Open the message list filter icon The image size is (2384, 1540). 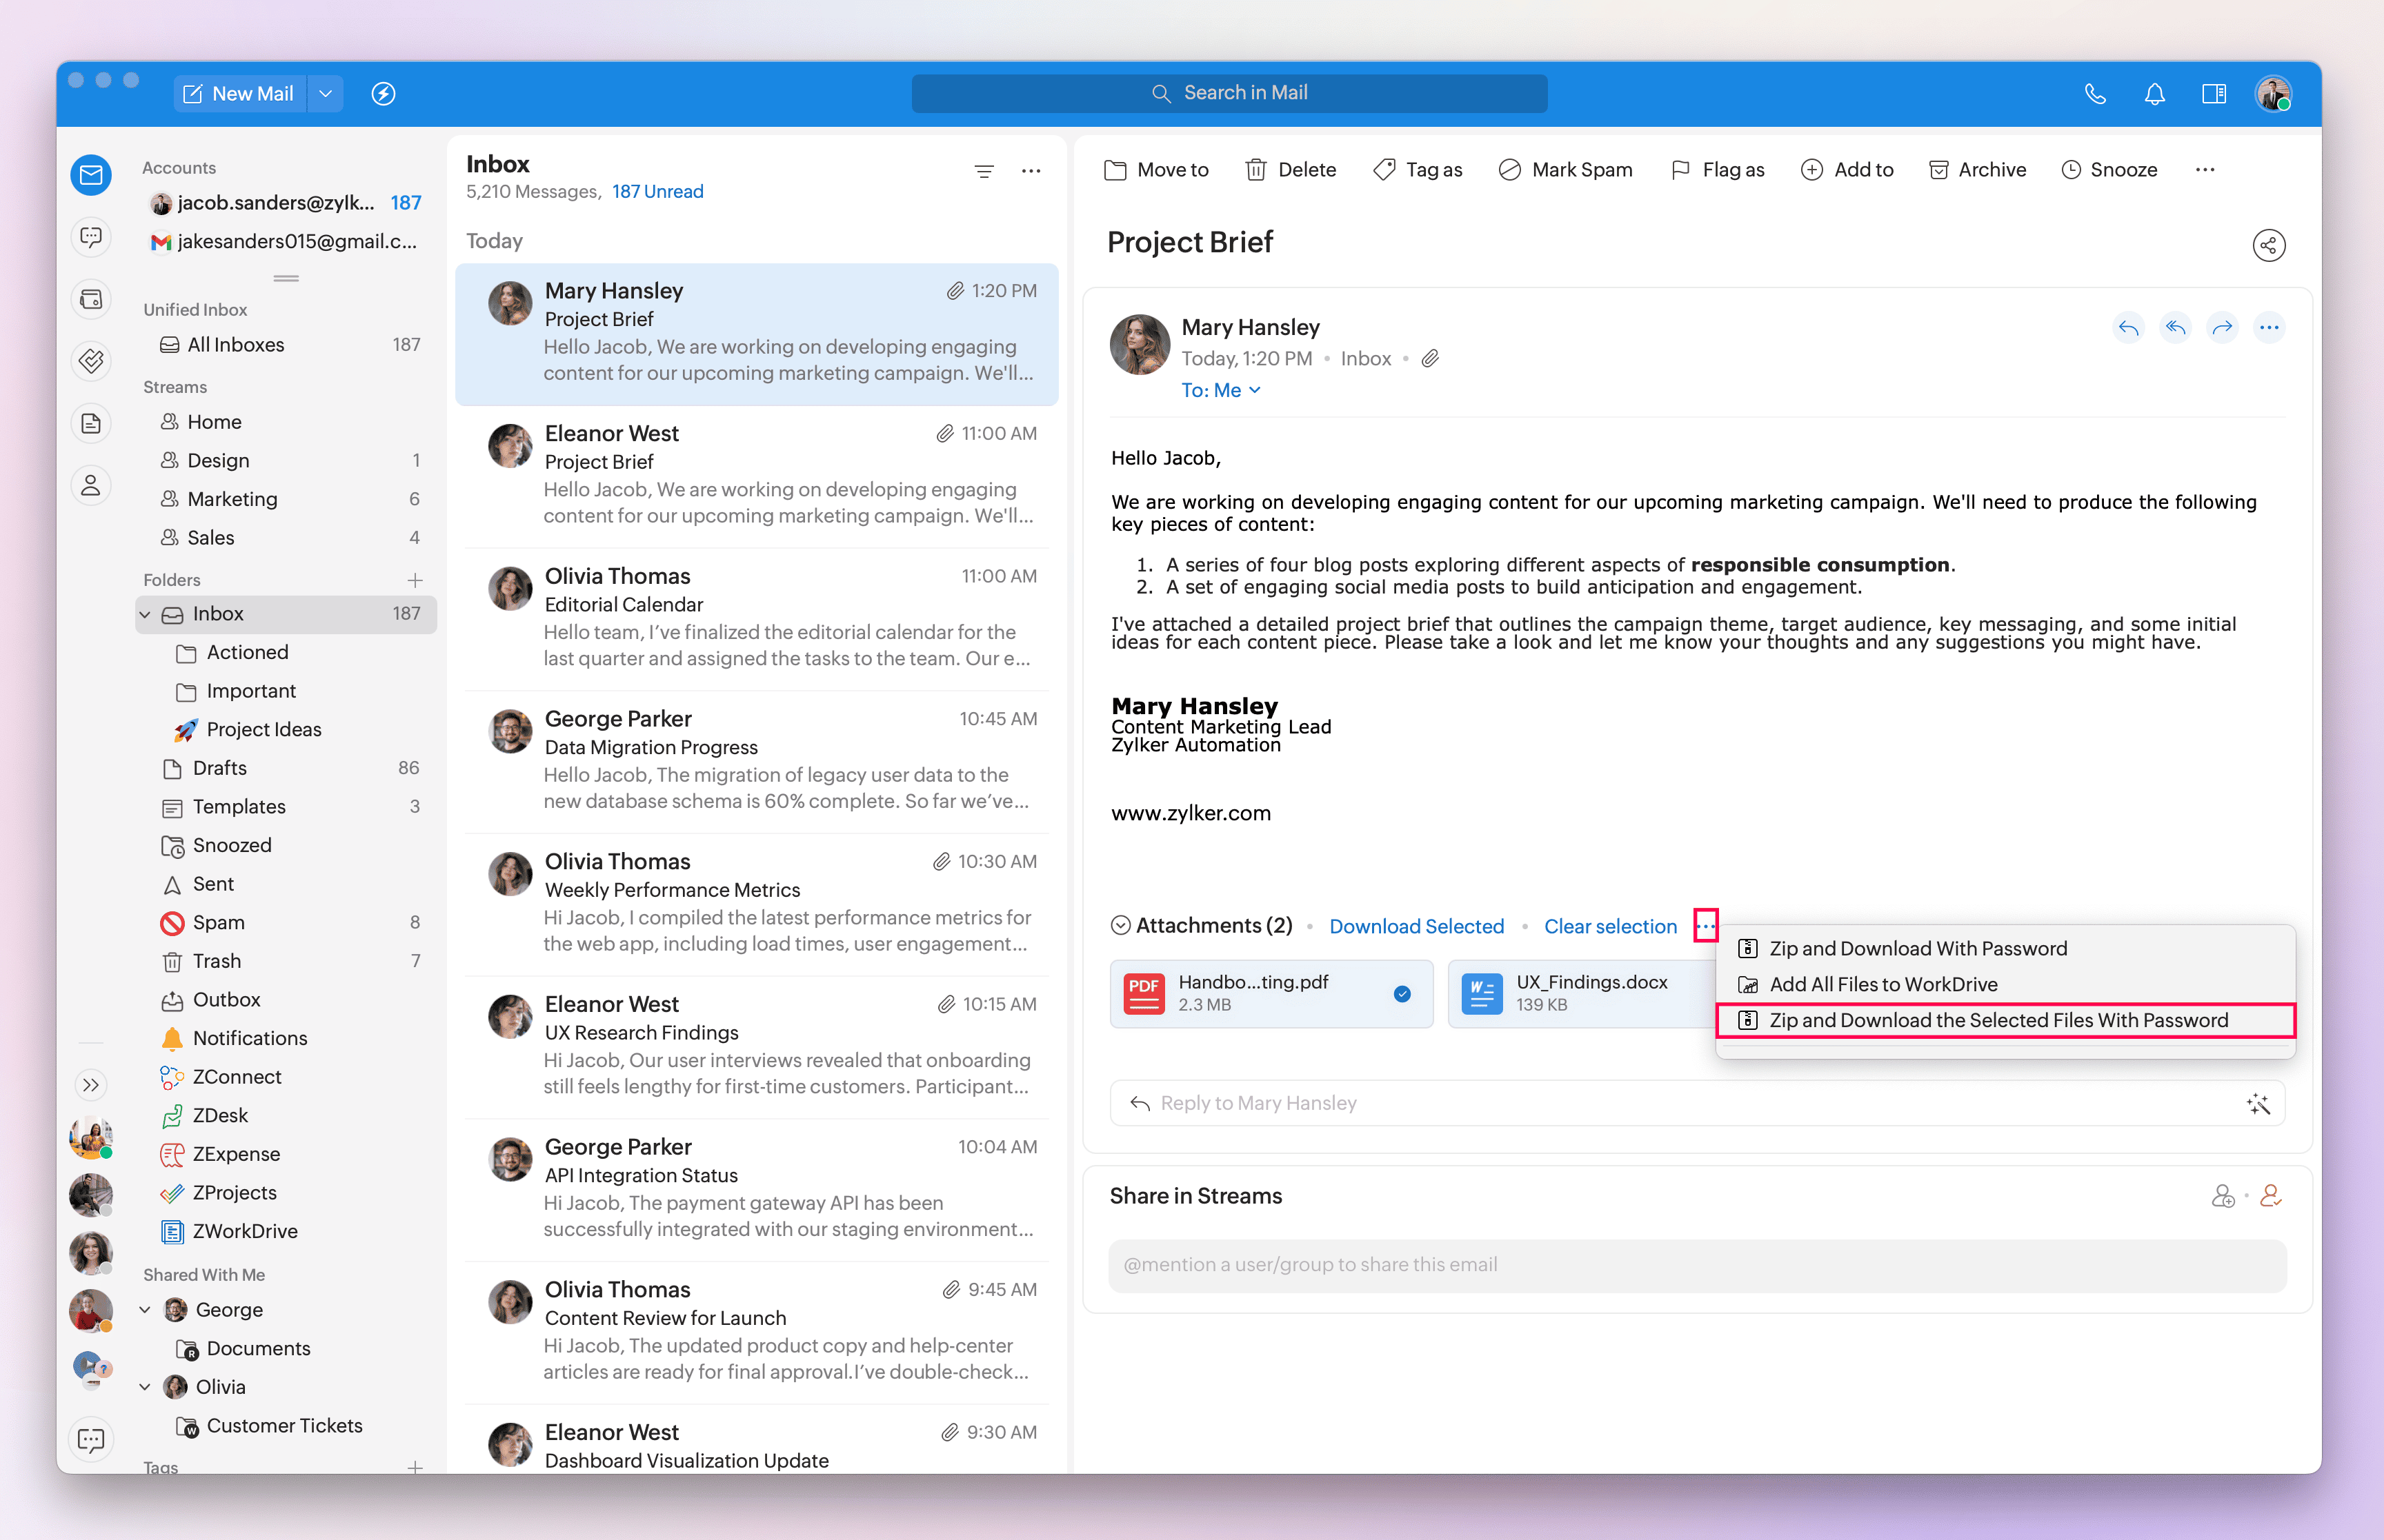[x=984, y=171]
